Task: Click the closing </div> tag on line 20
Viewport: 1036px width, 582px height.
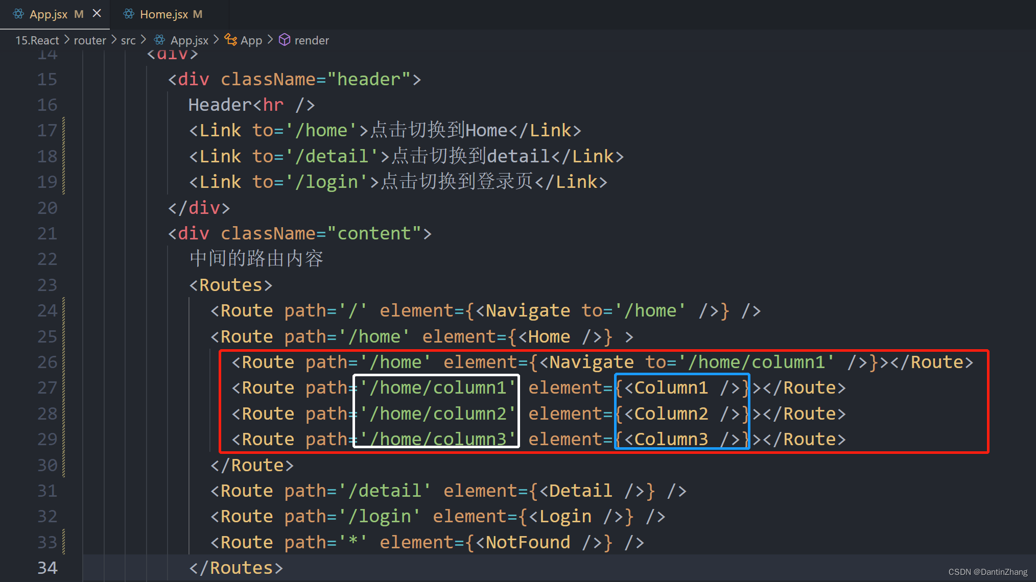Action: click(199, 208)
